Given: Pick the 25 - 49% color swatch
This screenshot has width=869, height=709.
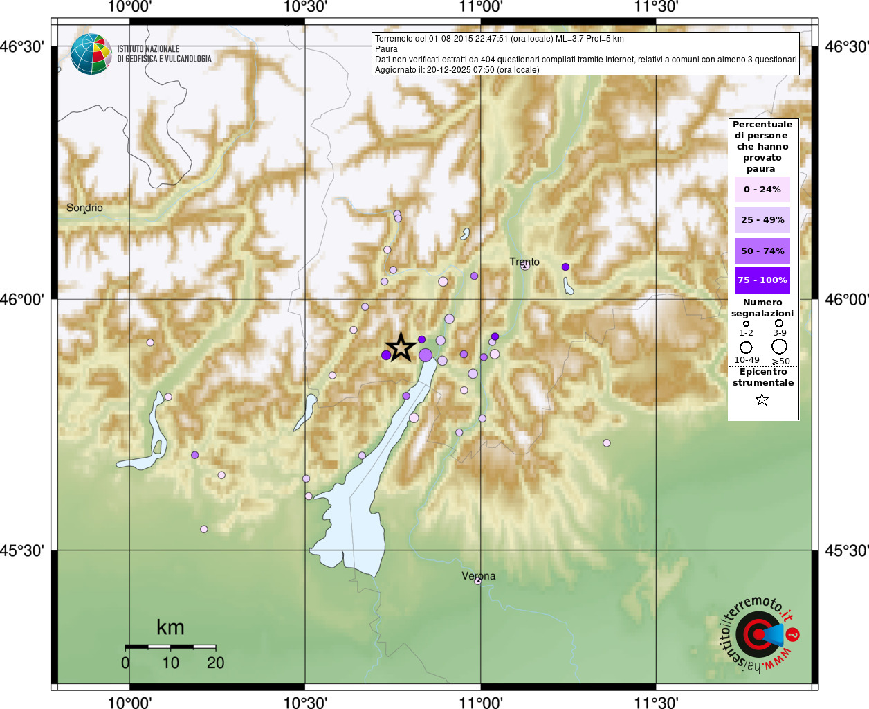Looking at the screenshot, I should pos(762,220).
